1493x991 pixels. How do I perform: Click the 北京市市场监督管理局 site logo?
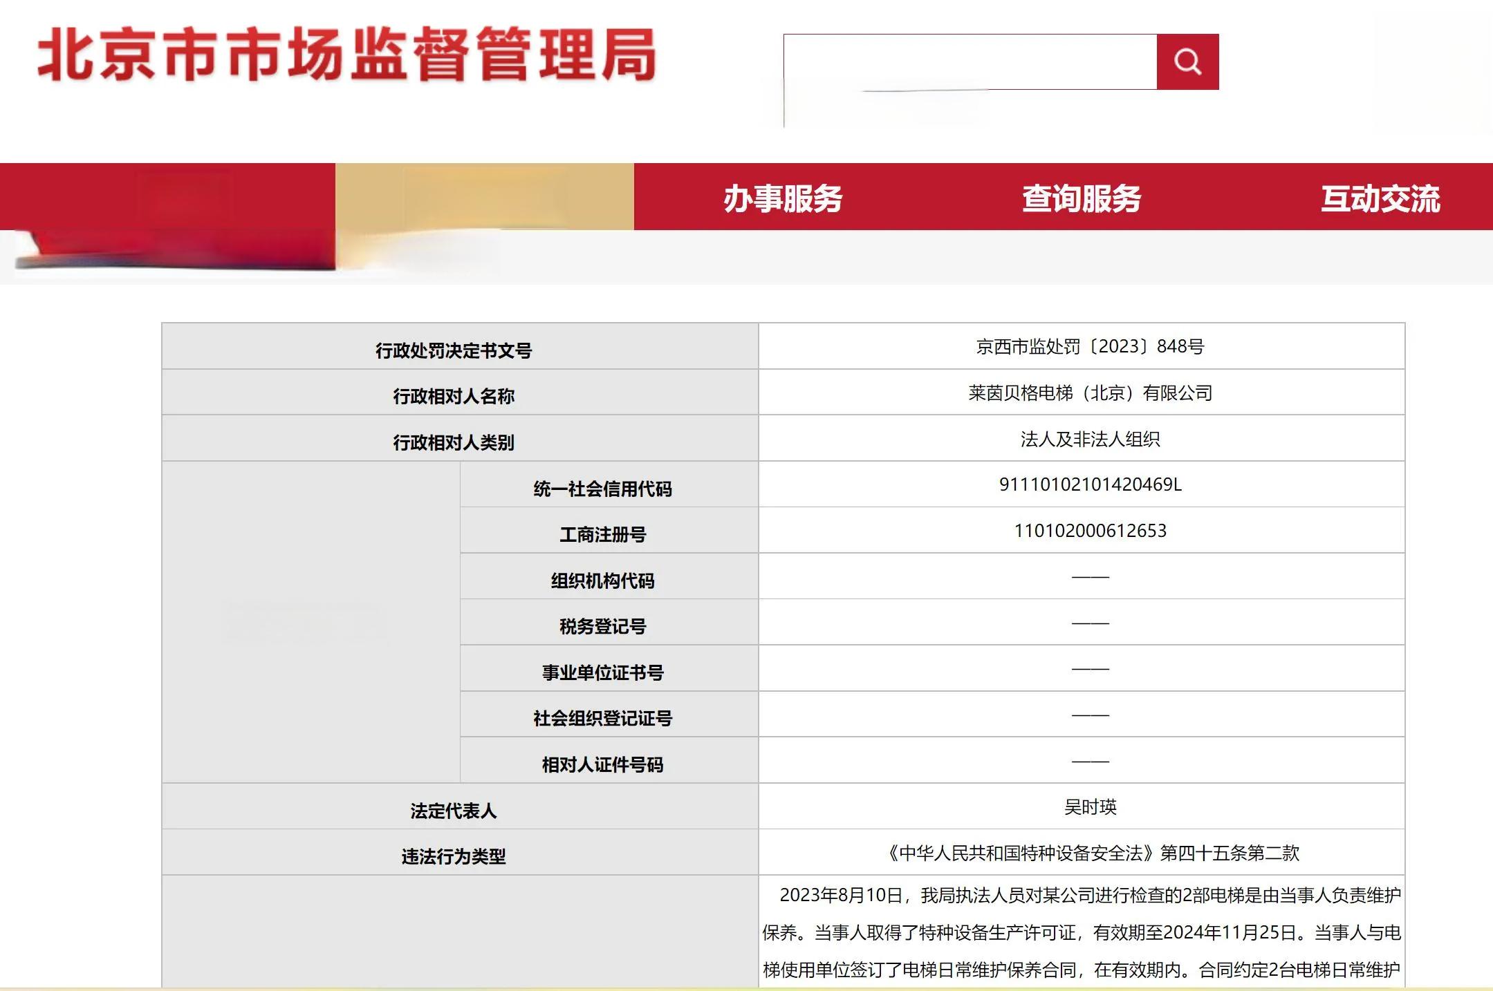346,55
